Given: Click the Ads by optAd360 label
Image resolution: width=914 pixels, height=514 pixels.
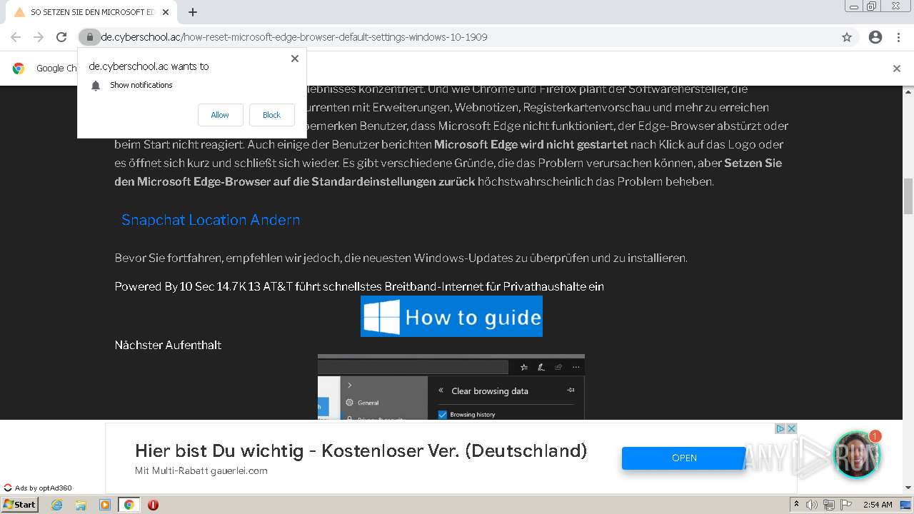Looking at the screenshot, I should [38, 488].
